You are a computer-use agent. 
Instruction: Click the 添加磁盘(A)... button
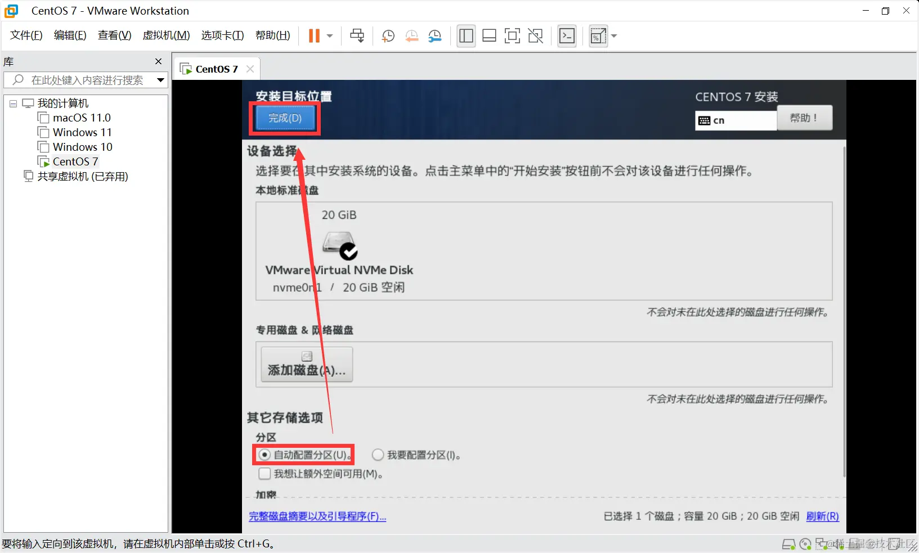coord(307,365)
